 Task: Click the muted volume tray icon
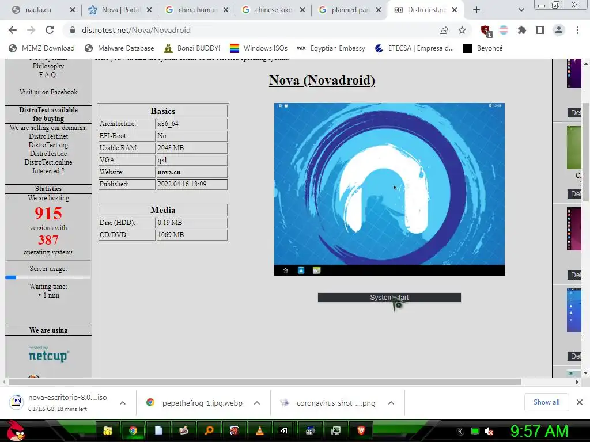(489, 431)
